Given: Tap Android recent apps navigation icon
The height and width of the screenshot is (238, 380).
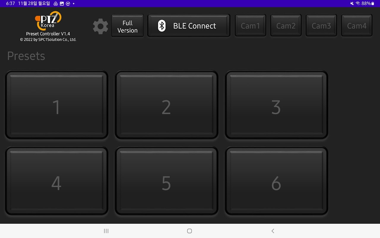Looking at the screenshot, I should pyautogui.click(x=106, y=231).
